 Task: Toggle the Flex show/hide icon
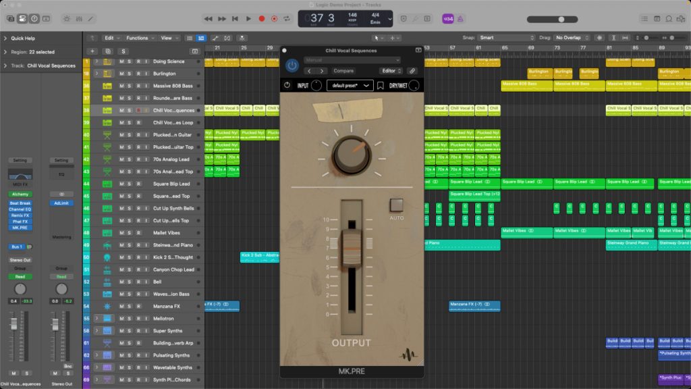pos(227,38)
